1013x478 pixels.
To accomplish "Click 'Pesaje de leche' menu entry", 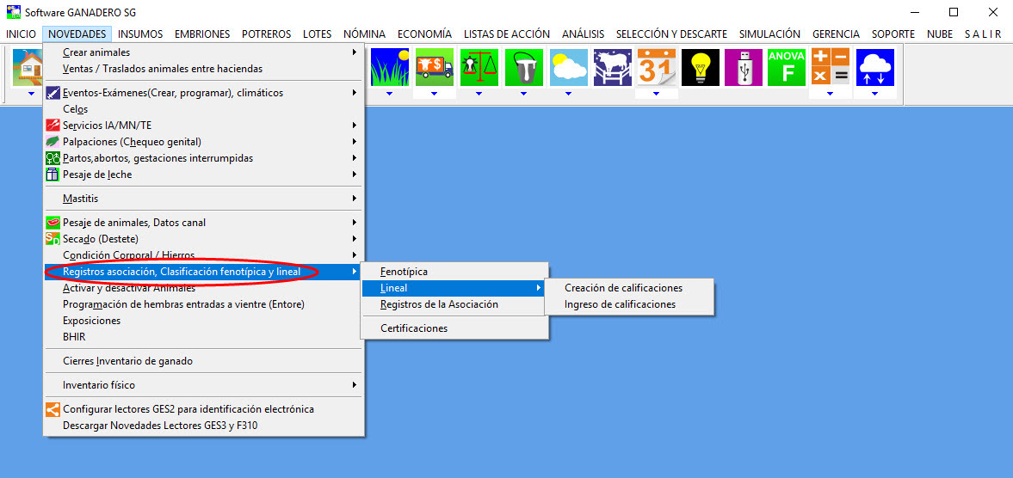I will 97,175.
